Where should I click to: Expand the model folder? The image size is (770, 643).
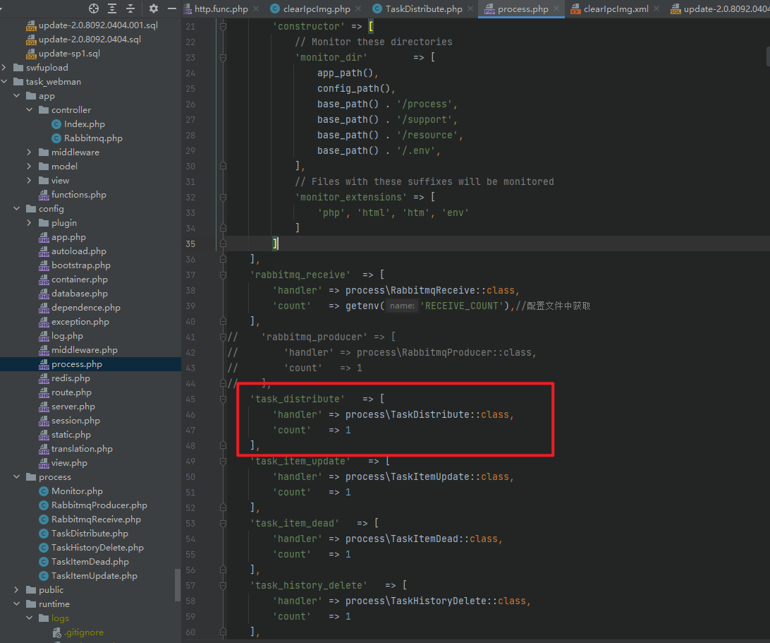click(30, 167)
